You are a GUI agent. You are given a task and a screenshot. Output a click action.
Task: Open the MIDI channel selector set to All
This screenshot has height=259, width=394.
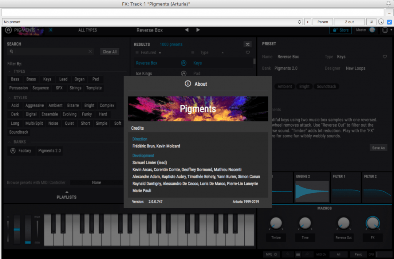click(x=339, y=254)
